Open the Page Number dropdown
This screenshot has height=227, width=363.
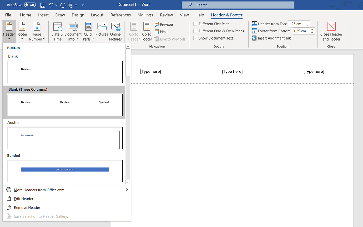coord(37,39)
